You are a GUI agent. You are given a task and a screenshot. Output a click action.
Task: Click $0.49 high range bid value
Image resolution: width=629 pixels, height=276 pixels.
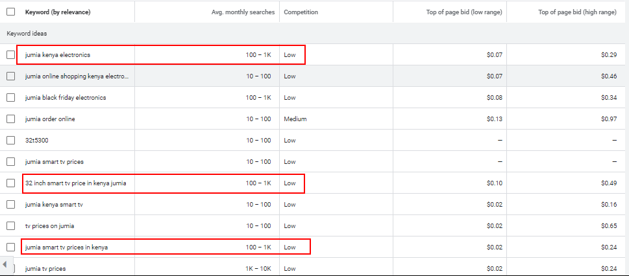[609, 183]
